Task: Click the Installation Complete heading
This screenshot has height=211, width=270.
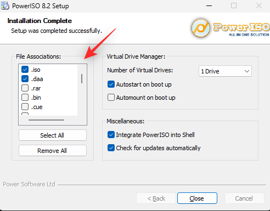Action: 40,21
